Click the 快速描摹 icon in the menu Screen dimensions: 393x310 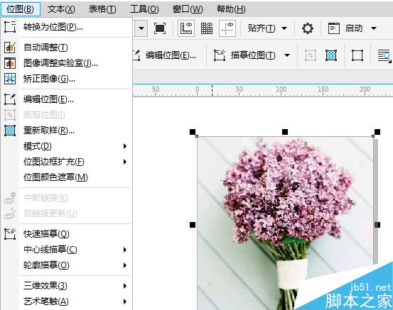tap(10, 234)
